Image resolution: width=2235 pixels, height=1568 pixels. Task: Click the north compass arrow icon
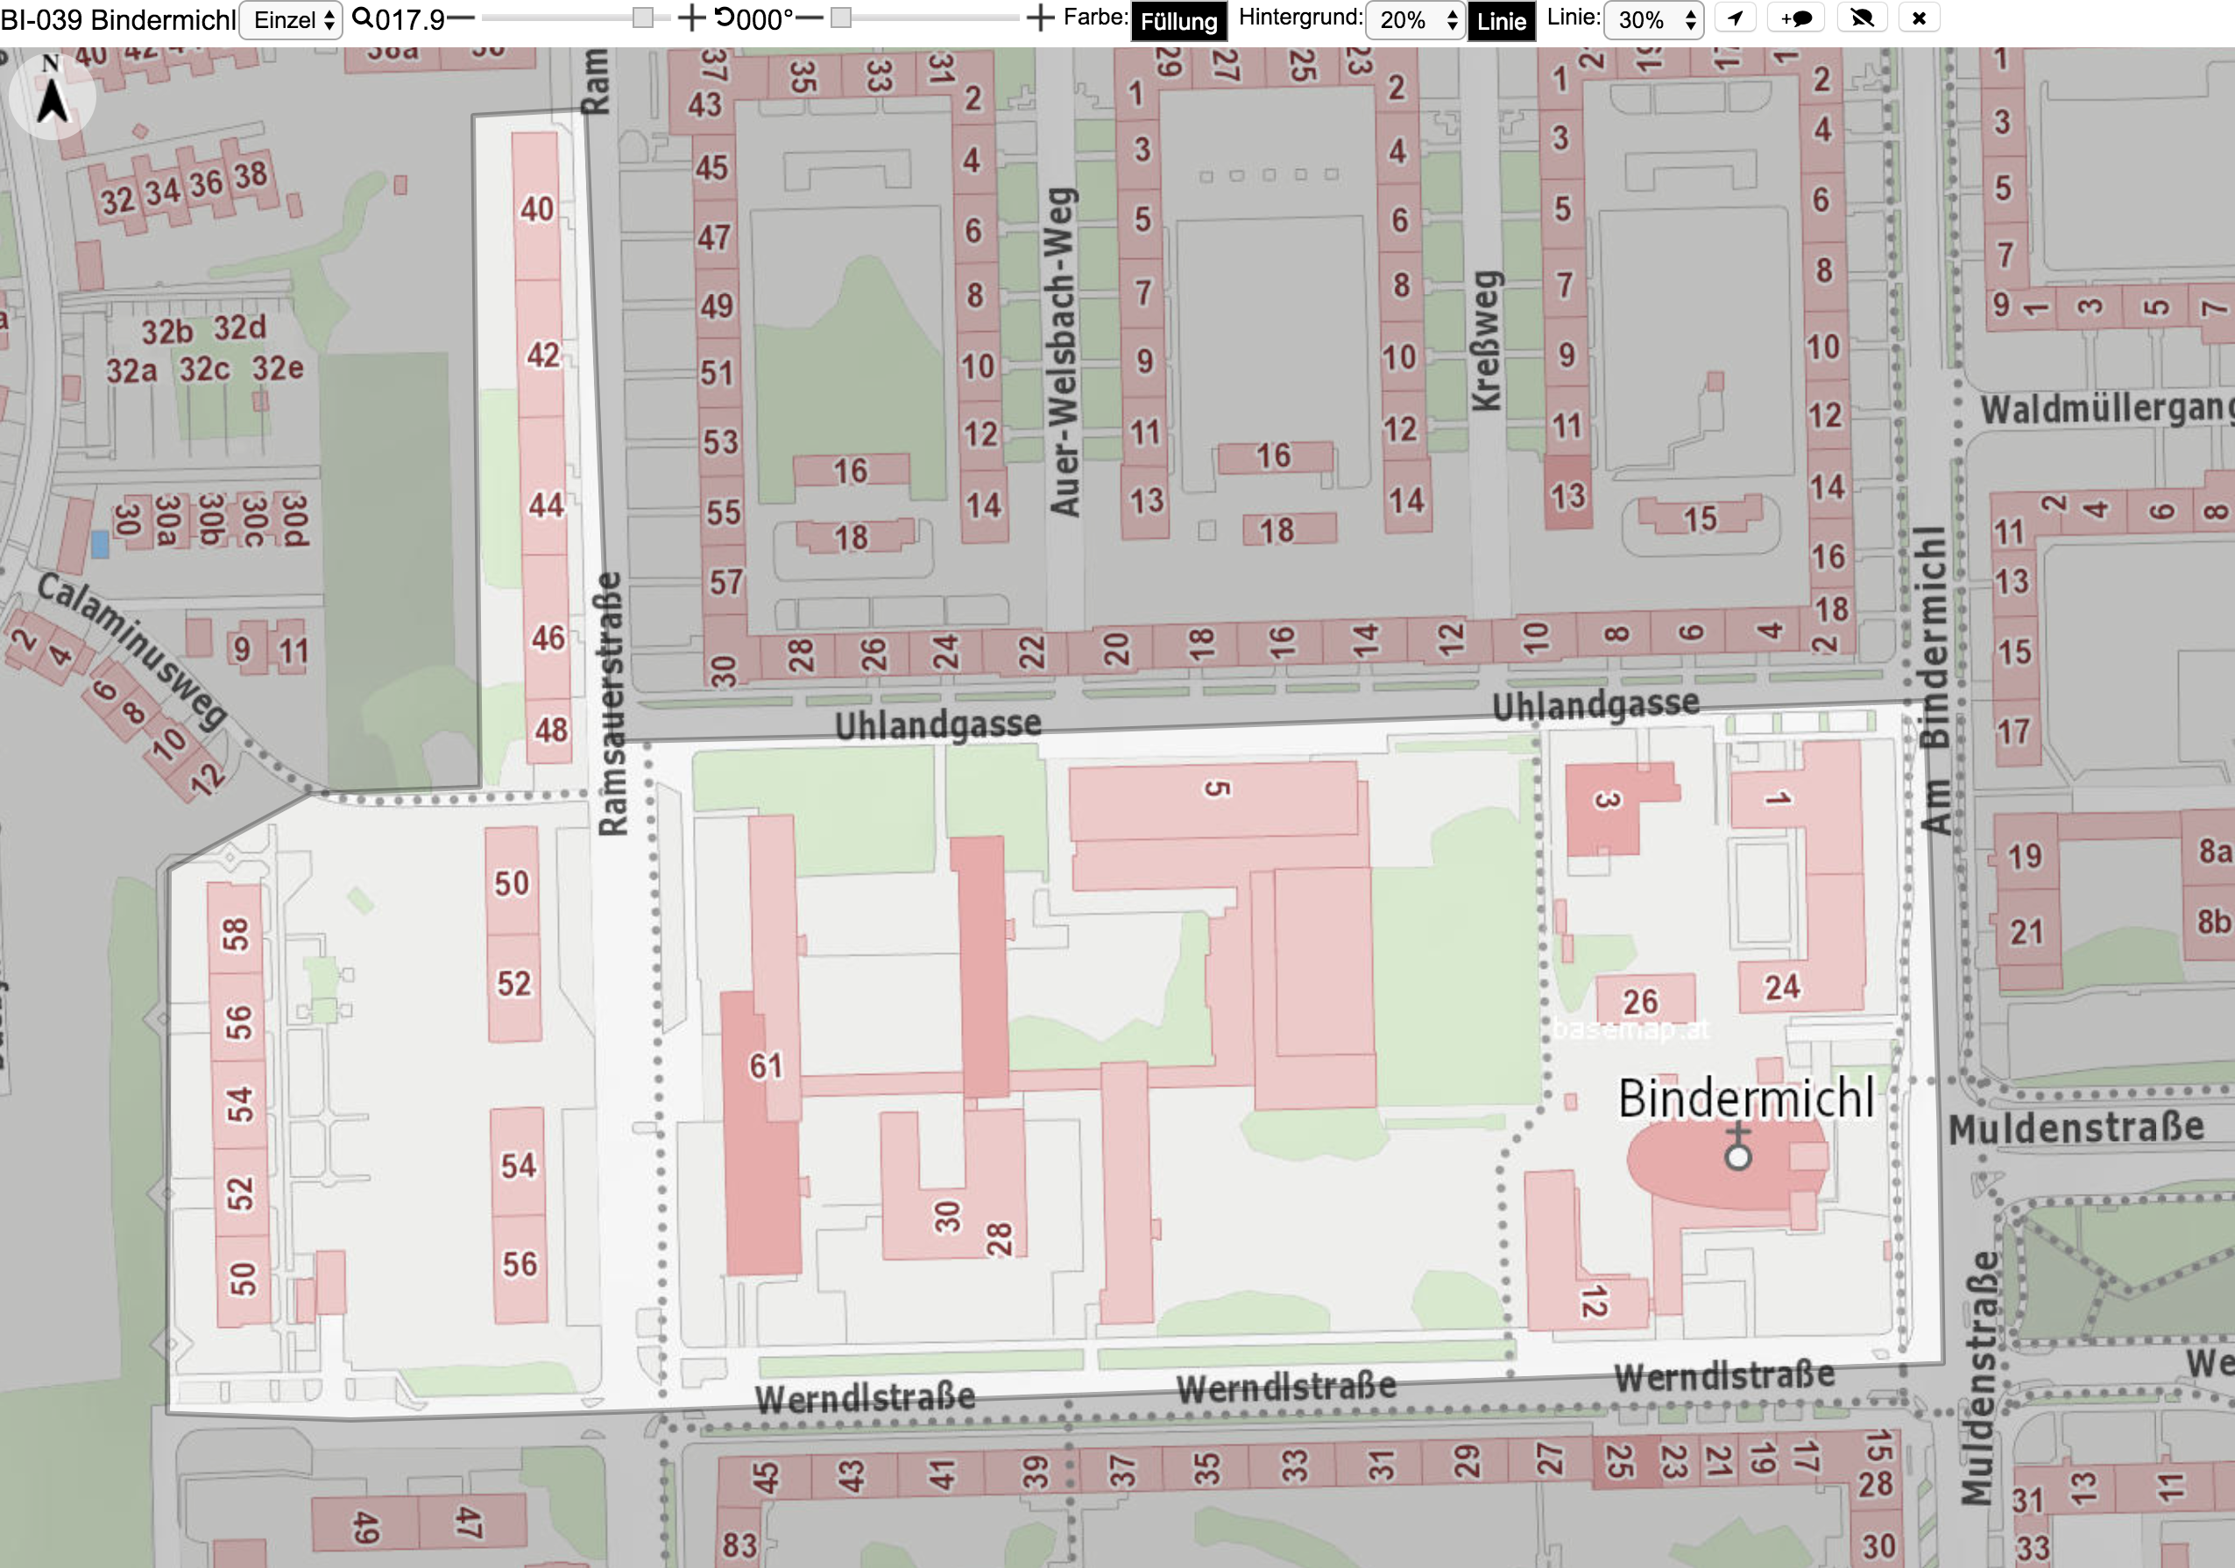52,95
